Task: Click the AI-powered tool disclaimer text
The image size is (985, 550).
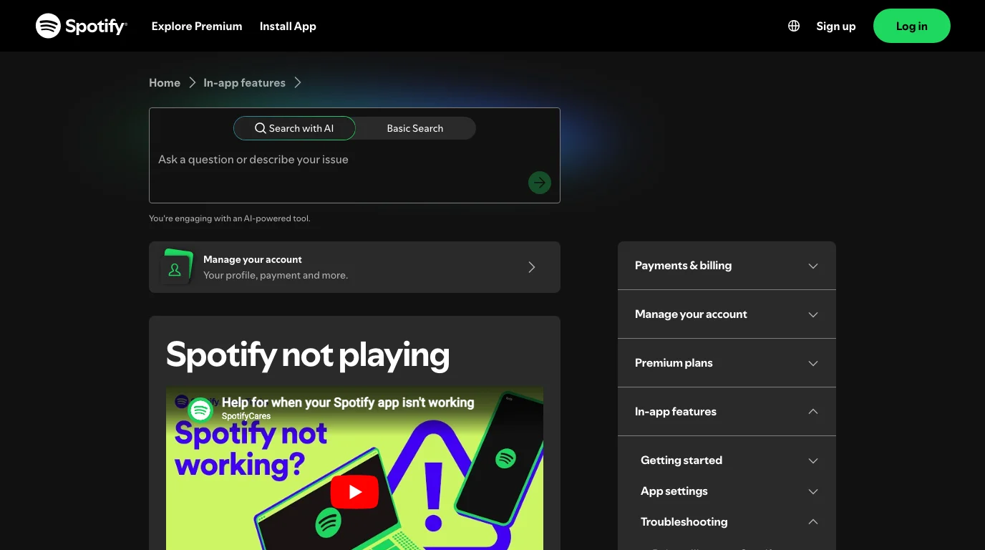Action: pyautogui.click(x=230, y=218)
